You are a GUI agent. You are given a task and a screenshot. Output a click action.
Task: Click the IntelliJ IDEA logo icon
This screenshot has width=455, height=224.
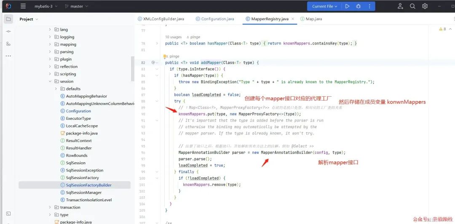pyautogui.click(x=9, y=6)
